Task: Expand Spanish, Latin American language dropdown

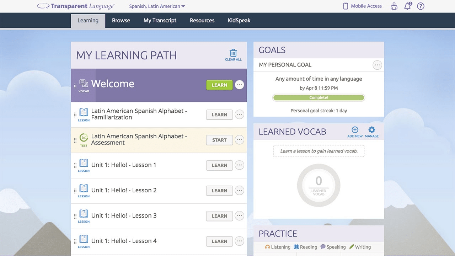Action: pyautogui.click(x=157, y=6)
